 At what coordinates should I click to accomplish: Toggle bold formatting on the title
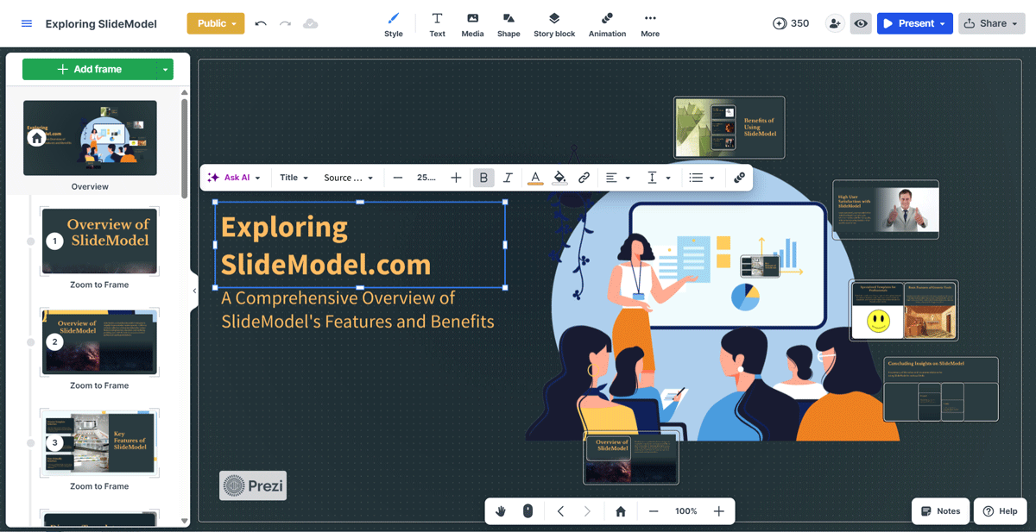coord(483,178)
